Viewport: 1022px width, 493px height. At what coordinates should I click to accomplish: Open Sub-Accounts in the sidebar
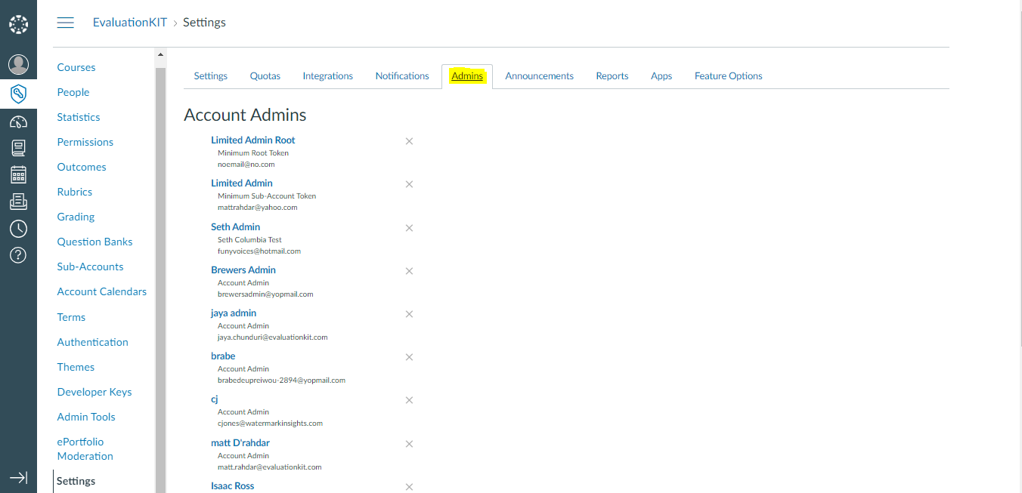tap(91, 267)
